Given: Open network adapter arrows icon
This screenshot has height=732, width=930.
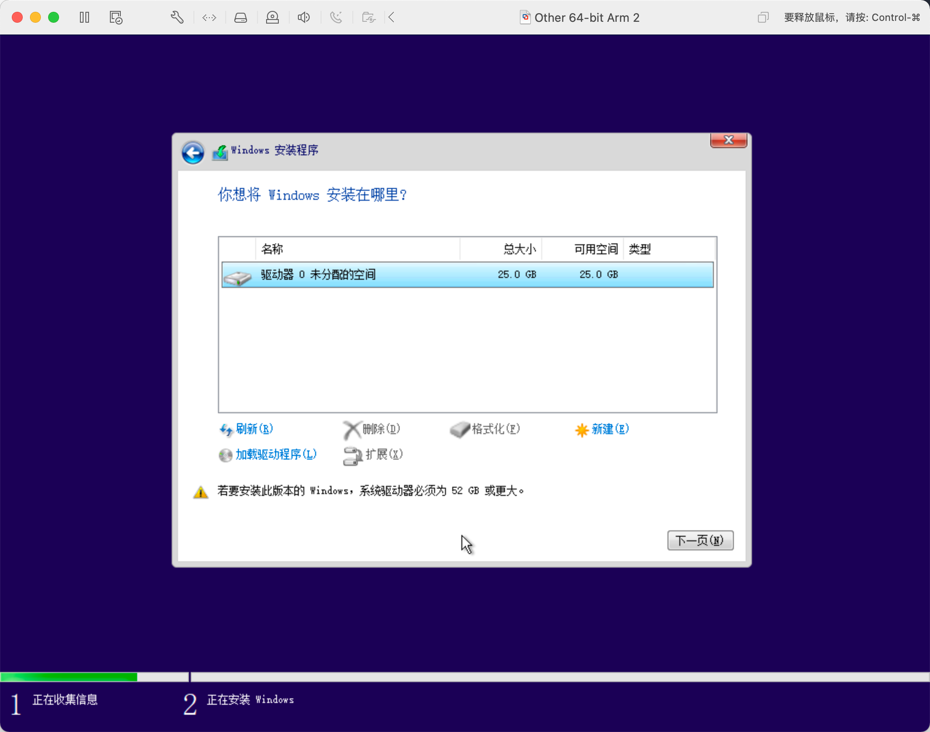Looking at the screenshot, I should (x=209, y=18).
